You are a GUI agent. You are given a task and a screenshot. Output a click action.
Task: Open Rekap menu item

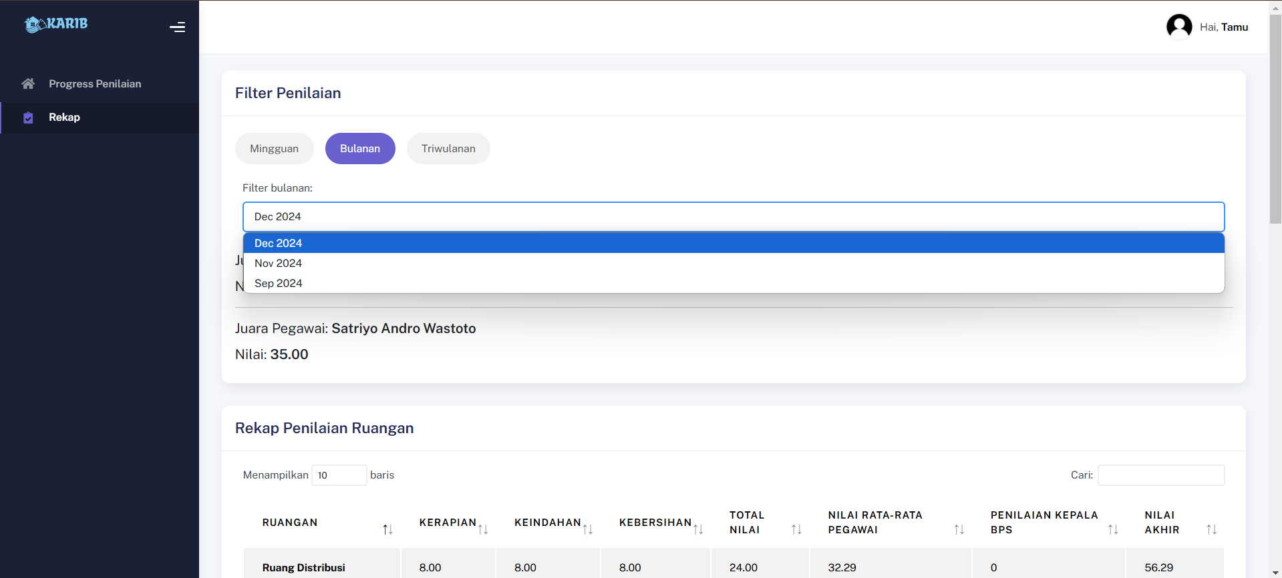point(64,117)
